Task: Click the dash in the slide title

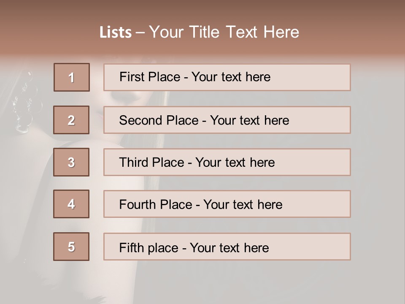Action: pos(140,33)
